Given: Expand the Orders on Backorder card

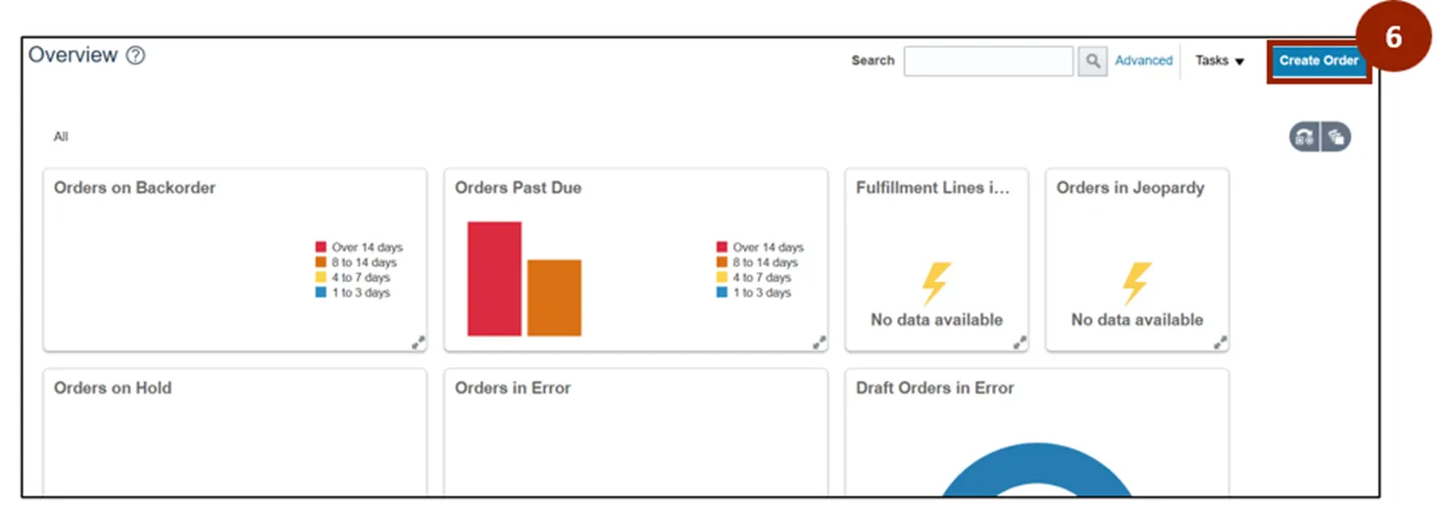Looking at the screenshot, I should pos(418,342).
